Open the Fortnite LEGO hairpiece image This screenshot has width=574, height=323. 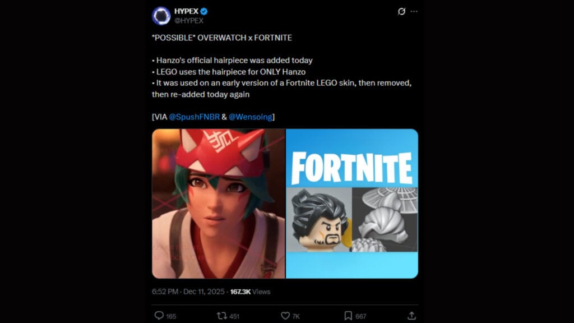click(x=350, y=205)
